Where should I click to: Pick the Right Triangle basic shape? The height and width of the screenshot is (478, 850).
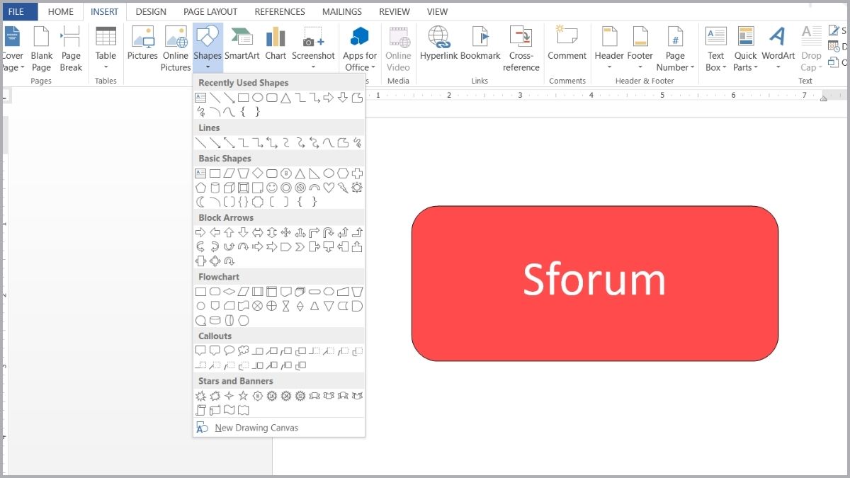(x=314, y=173)
